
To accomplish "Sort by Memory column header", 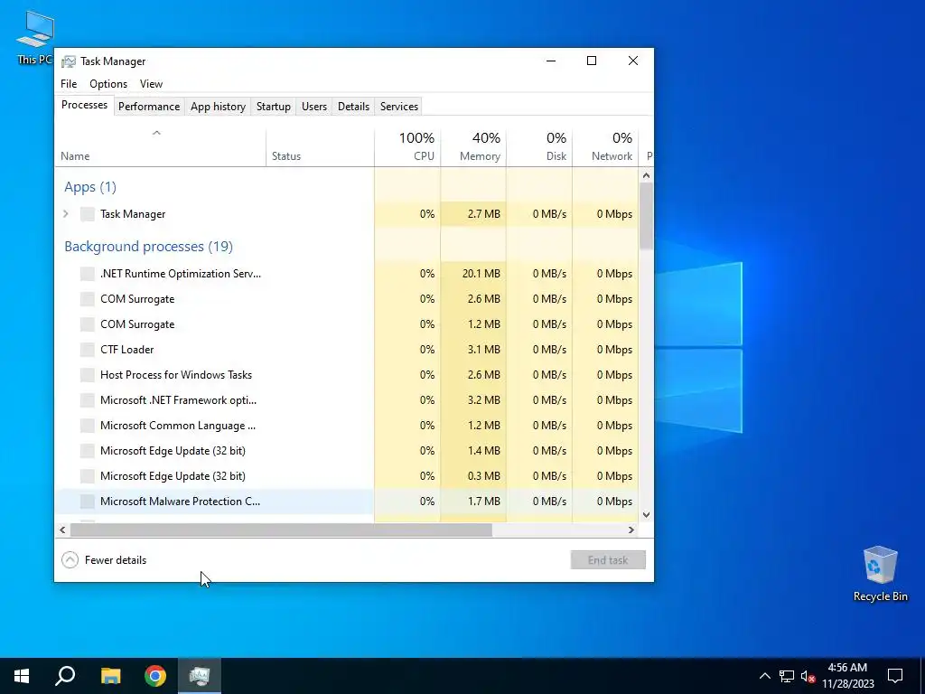I will pyautogui.click(x=473, y=147).
